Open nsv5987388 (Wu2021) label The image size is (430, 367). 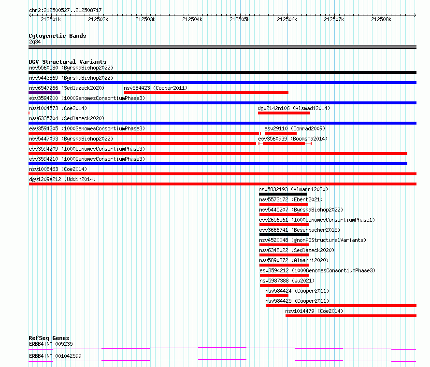tap(287, 281)
